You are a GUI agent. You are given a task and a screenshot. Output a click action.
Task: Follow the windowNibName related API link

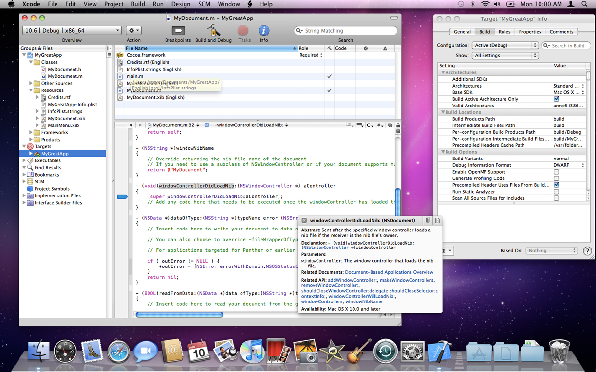364,301
